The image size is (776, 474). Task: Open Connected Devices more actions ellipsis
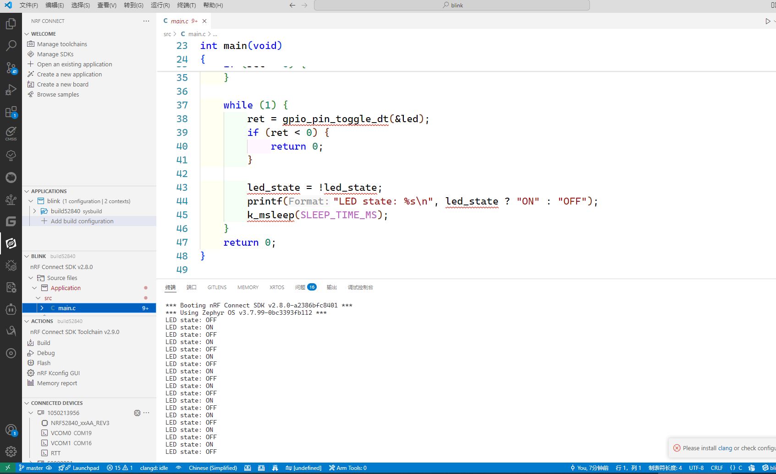146,413
